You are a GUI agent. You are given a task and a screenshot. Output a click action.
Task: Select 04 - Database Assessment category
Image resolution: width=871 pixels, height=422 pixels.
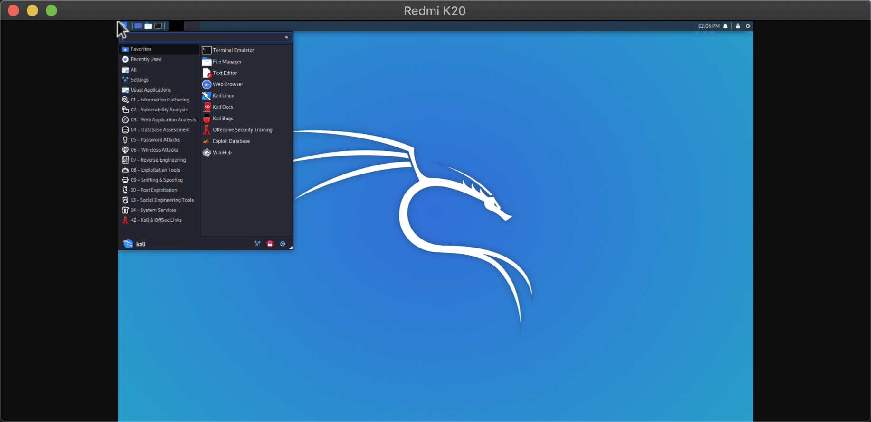pos(159,130)
